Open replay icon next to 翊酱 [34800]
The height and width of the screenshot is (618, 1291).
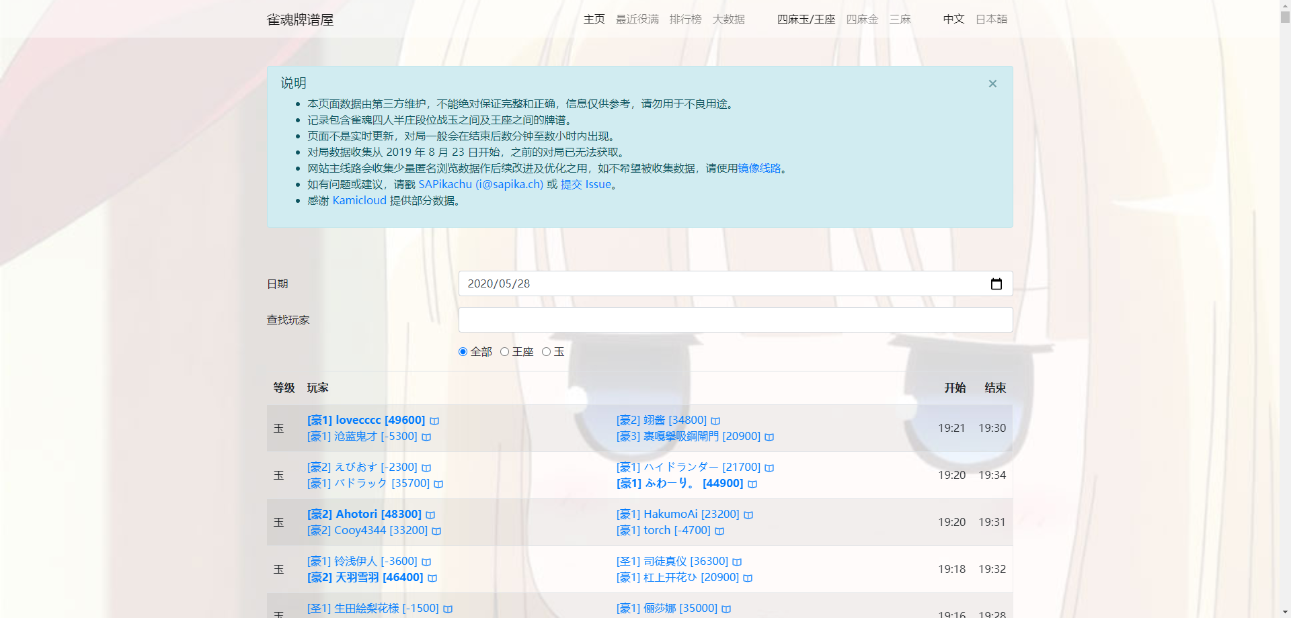pos(715,421)
